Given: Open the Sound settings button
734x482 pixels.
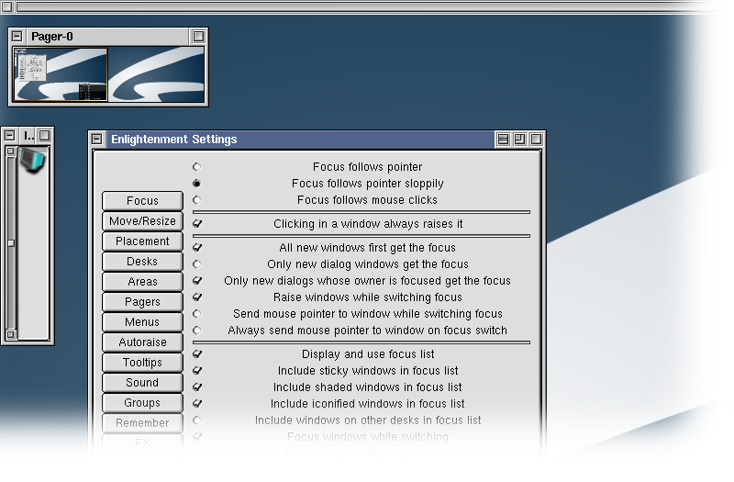Looking at the screenshot, I should pos(142,382).
